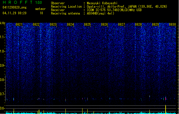Click the date stamp 04.11.29 08:20
The width and height of the screenshot is (179, 114).
point(15,13)
